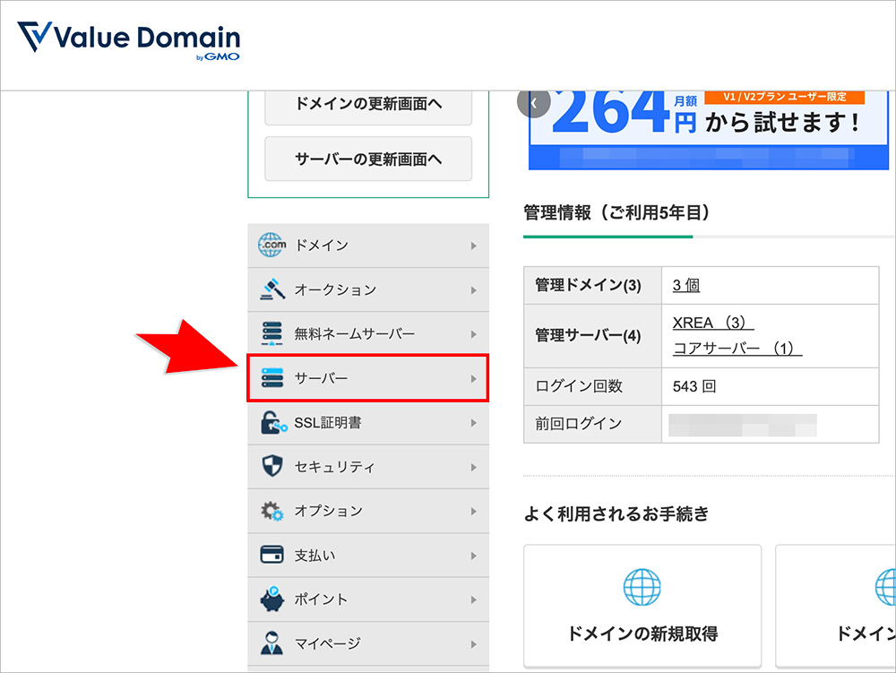Image resolution: width=896 pixels, height=673 pixels.
Task: Expand the セキュリティ menu arrow
Action: click(x=474, y=467)
